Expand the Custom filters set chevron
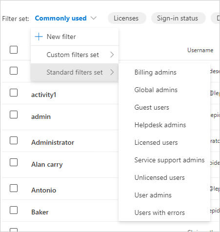 pyautogui.click(x=112, y=55)
